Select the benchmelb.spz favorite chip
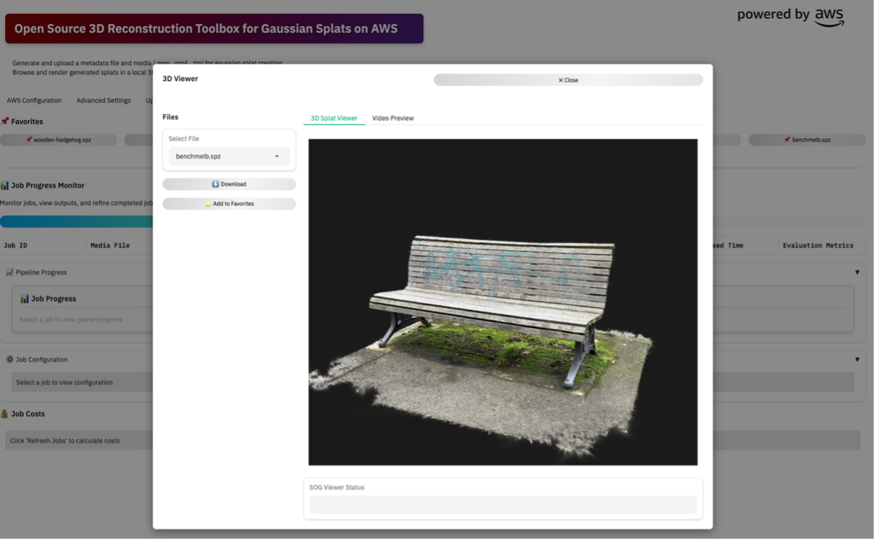 pyautogui.click(x=807, y=140)
